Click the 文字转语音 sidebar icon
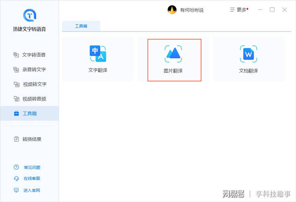This screenshot has width=296, height=202. [16, 55]
